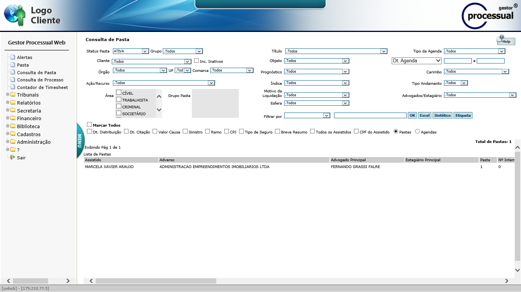Image resolution: width=521 pixels, height=292 pixels.
Task: Click the Dt. Agenda end date field
Action: (490, 61)
